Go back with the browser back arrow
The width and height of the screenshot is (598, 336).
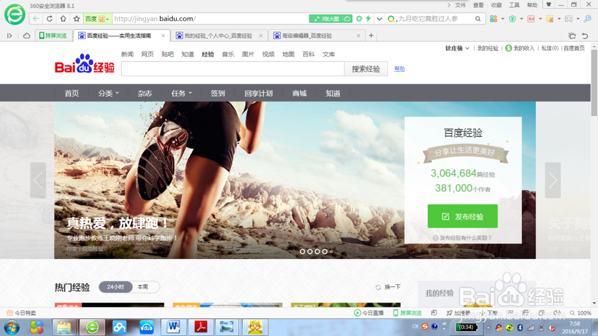(x=36, y=19)
